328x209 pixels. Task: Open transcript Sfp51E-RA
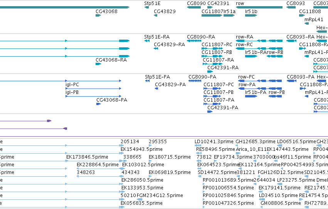click(157, 37)
